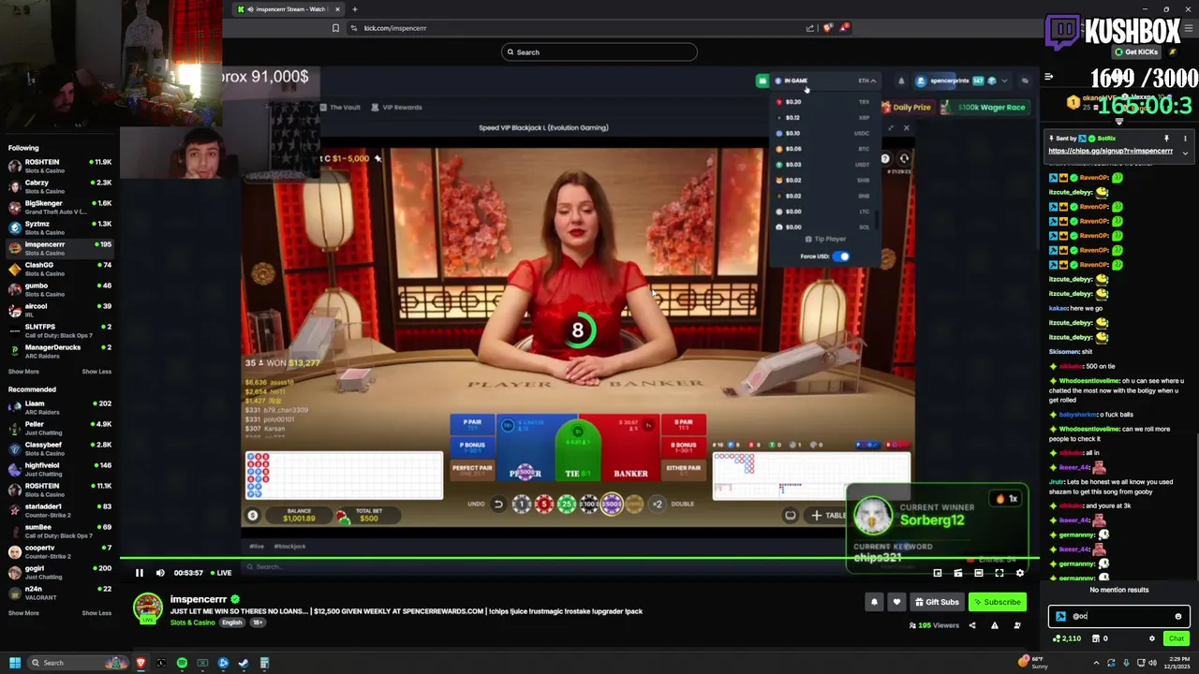Show More recommended channels
This screenshot has width=1199, height=674.
(x=23, y=613)
